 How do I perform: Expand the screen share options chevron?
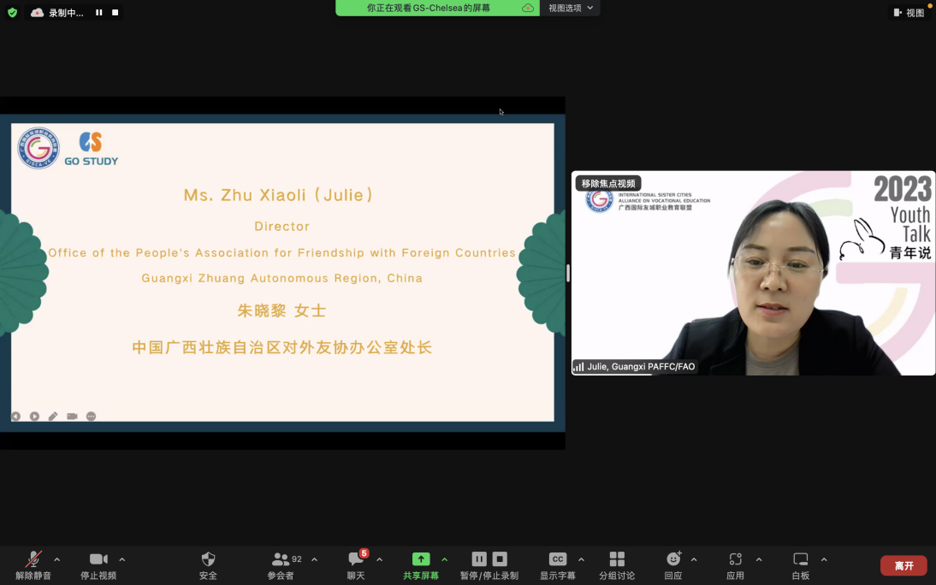(x=445, y=559)
